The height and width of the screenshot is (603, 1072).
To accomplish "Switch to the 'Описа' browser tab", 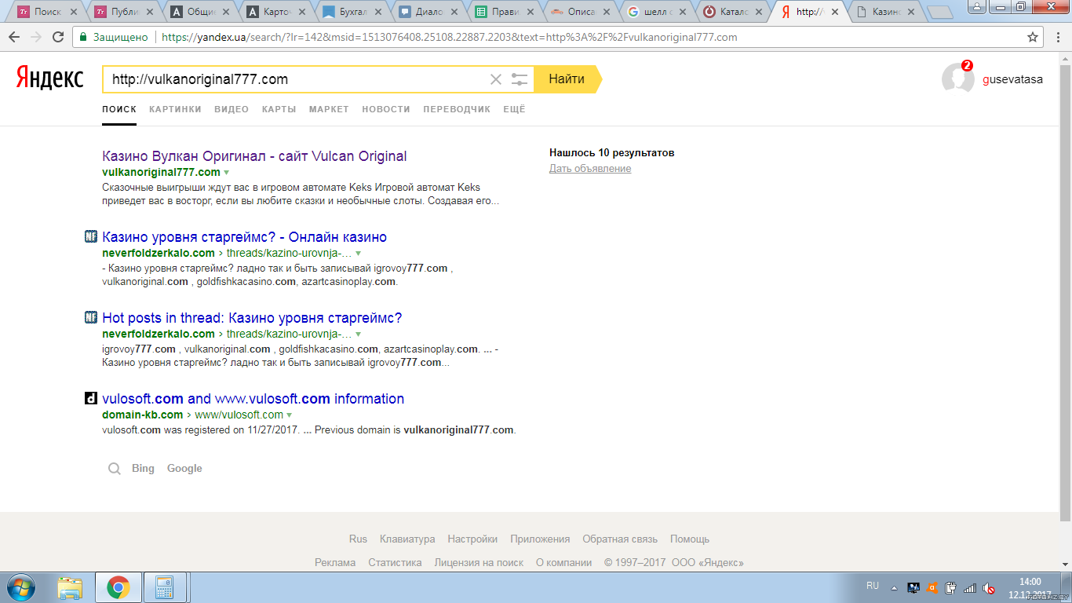I will [580, 12].
